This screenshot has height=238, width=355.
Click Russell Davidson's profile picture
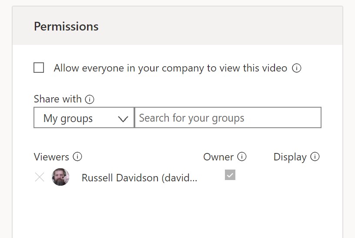(x=60, y=177)
